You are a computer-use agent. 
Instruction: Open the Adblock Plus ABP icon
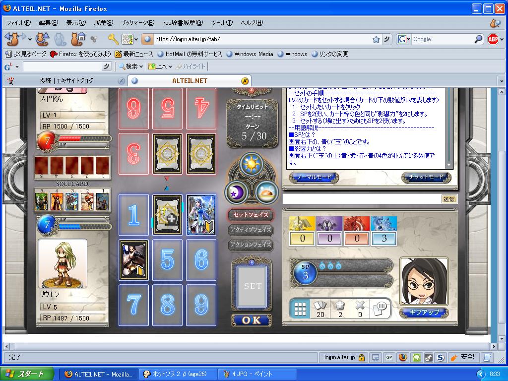[493, 39]
